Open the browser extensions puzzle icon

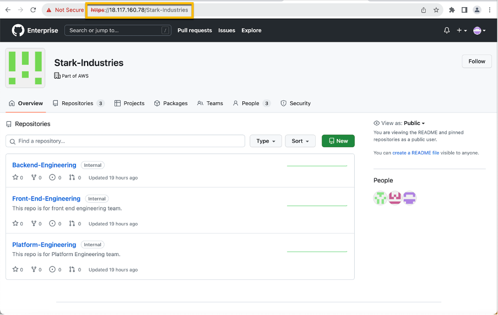pyautogui.click(x=452, y=10)
